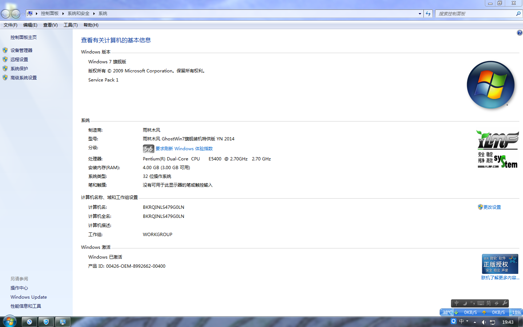
Task: Click the 38℃ temperature indicator
Action: (x=447, y=312)
